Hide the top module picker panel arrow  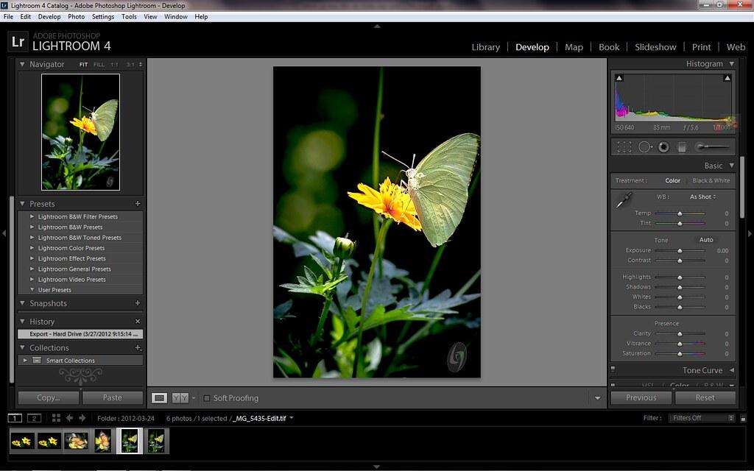377,26
